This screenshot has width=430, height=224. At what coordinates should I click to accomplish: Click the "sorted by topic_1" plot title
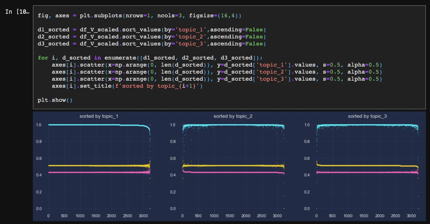[x=99, y=116]
